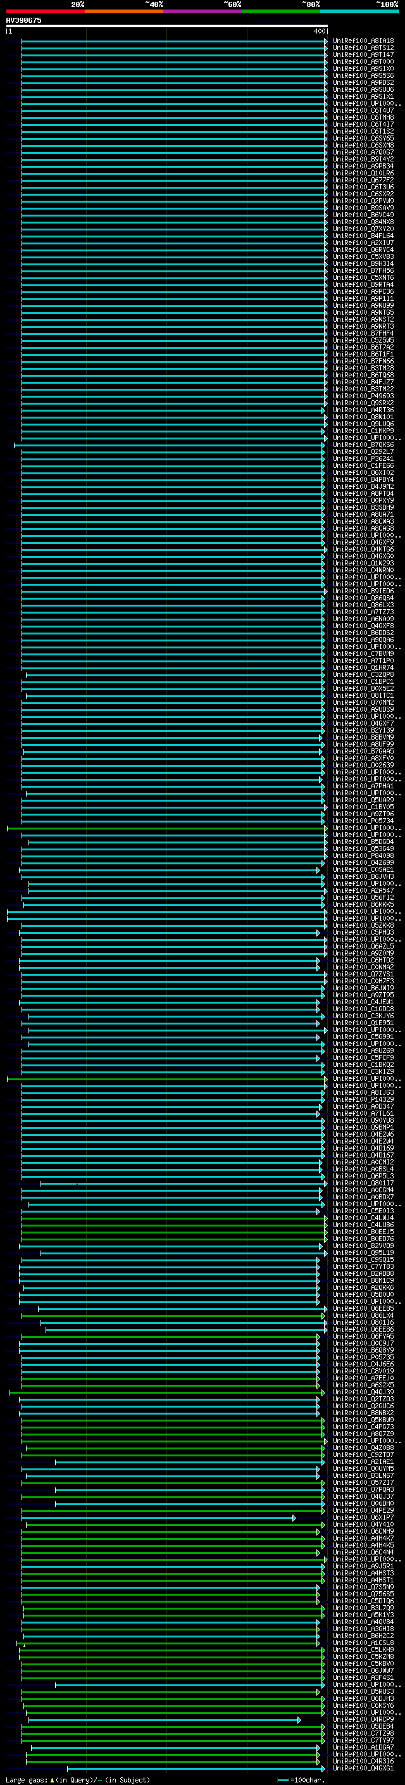
Task: Open UniRef100_Q5UAR9 hit label
Action: pyautogui.click(x=363, y=800)
